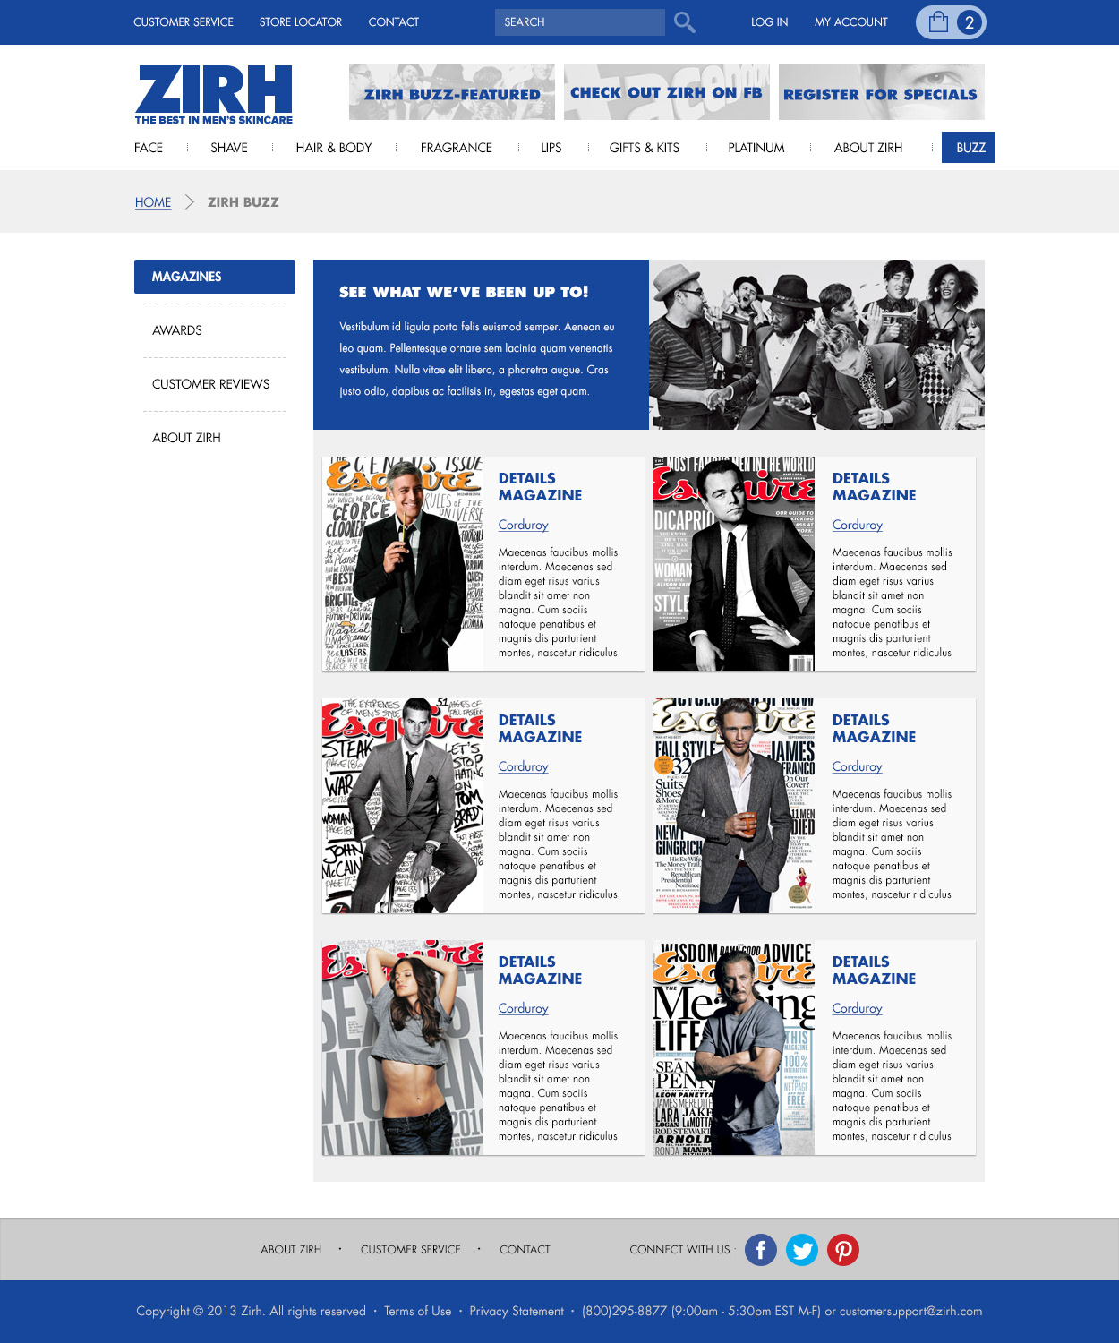The width and height of the screenshot is (1119, 1343).
Task: Click the group photo hero banner image
Action: click(x=816, y=345)
